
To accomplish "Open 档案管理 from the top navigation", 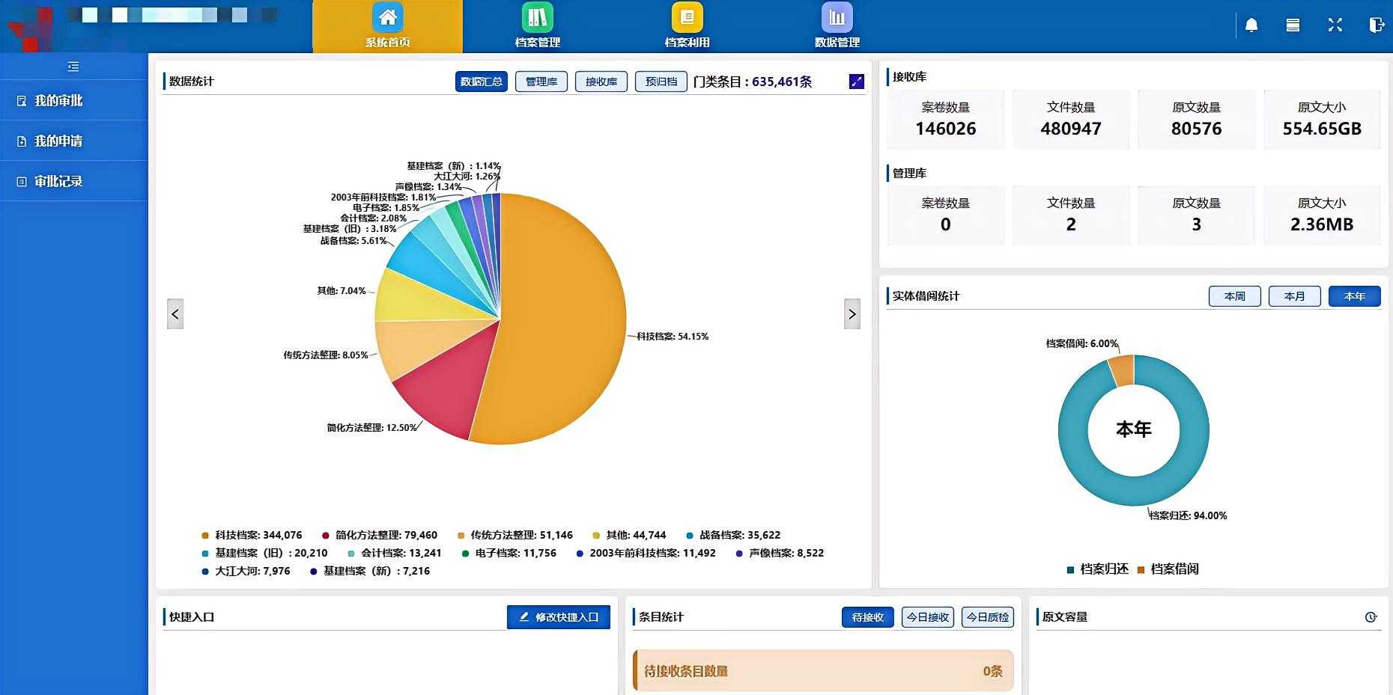I will (x=537, y=26).
